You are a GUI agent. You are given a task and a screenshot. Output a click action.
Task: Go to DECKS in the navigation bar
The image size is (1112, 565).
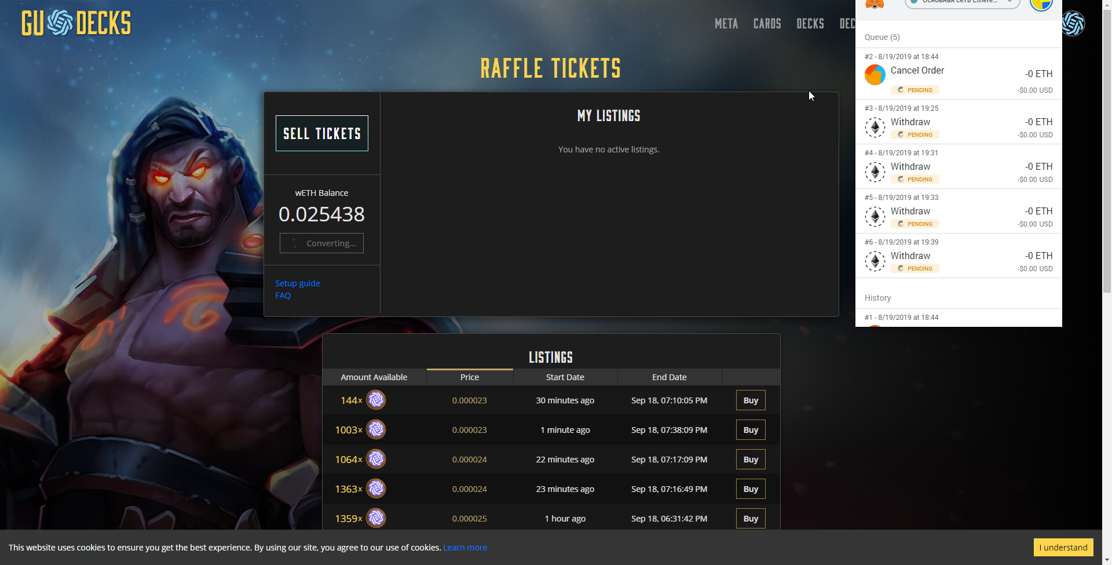coord(810,24)
